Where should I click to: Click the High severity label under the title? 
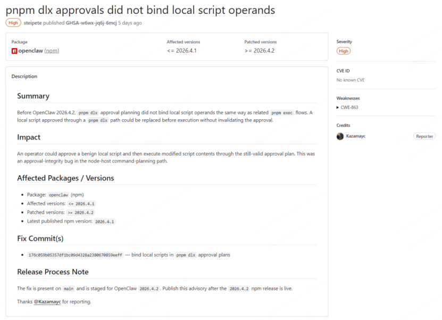coord(13,23)
